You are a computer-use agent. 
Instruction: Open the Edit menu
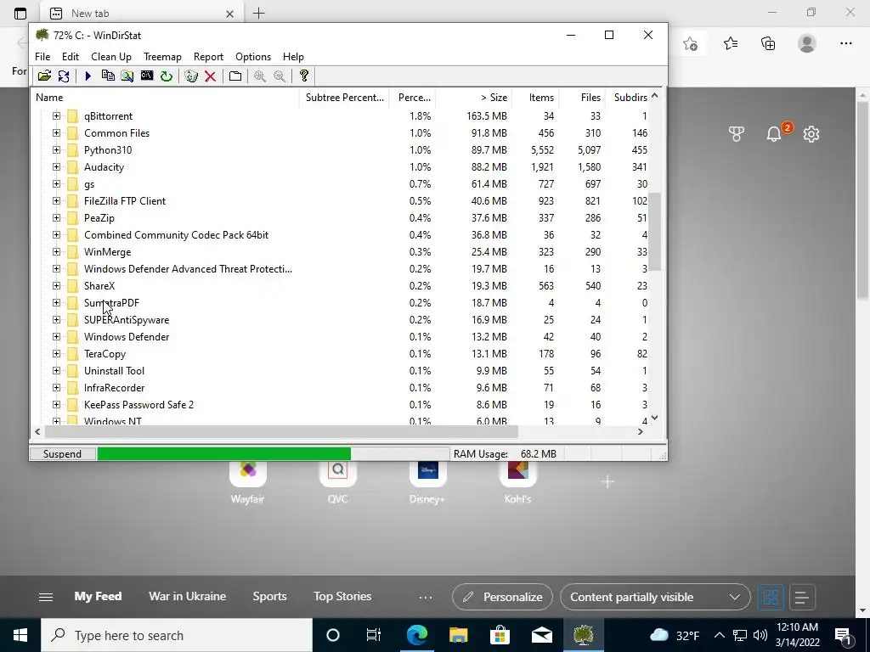[x=70, y=57]
